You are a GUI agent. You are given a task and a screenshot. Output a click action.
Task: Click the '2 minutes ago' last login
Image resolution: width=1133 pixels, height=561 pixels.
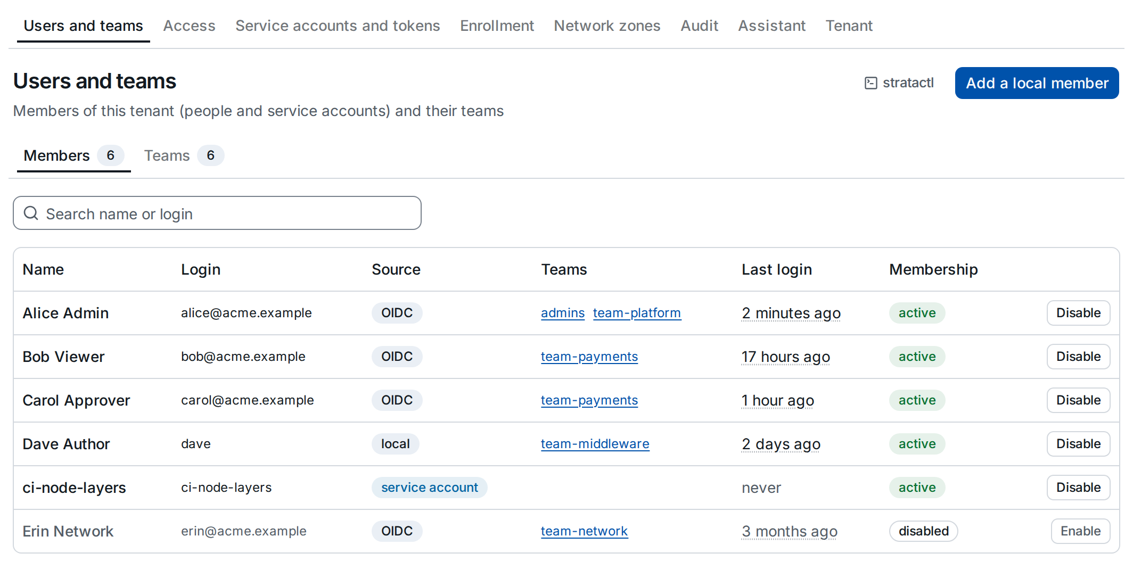pyautogui.click(x=791, y=313)
